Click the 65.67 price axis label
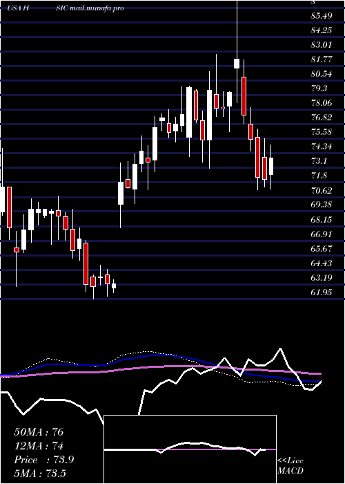The image size is (345, 484). coord(322,248)
